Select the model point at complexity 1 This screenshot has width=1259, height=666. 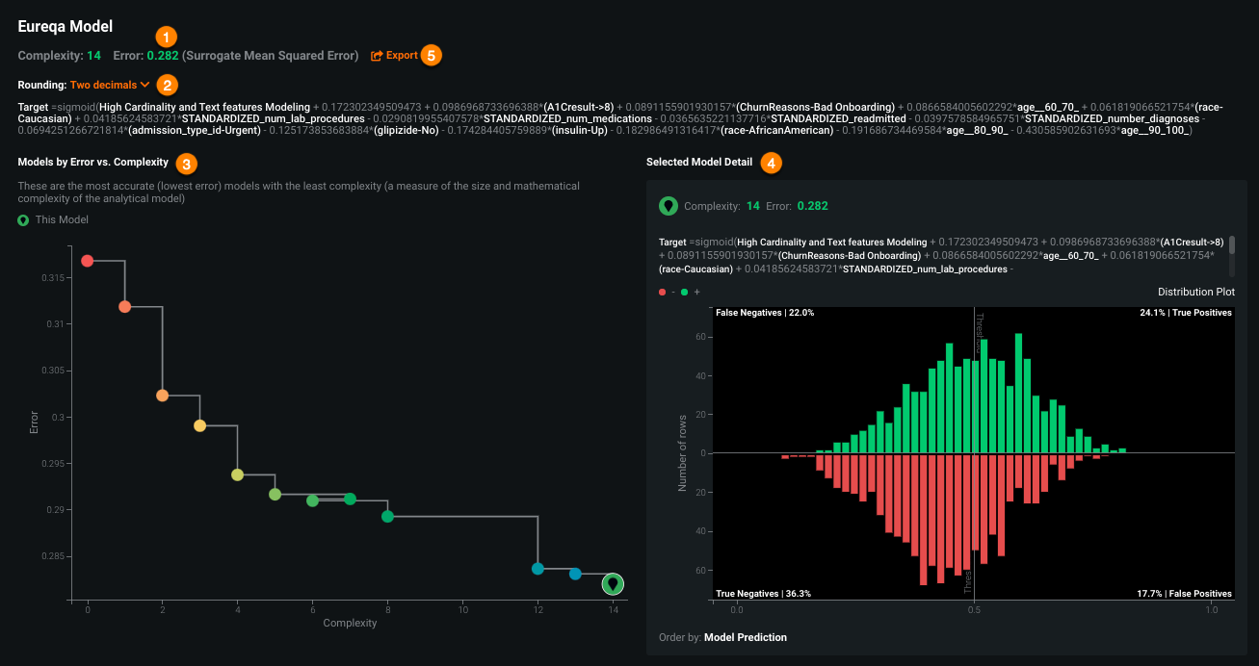[x=124, y=307]
